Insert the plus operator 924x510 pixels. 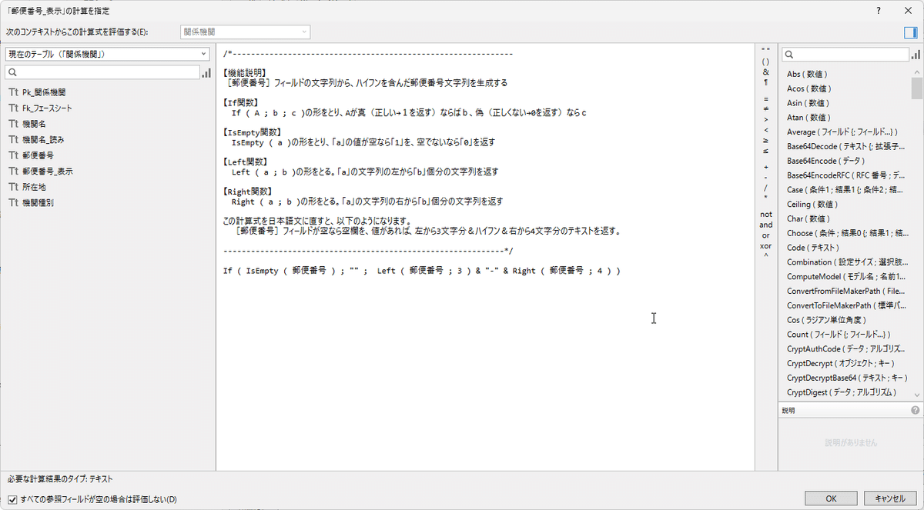[765, 167]
